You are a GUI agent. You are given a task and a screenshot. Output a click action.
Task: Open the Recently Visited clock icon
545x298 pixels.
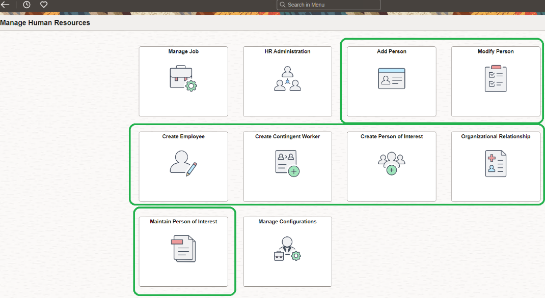[26, 4]
